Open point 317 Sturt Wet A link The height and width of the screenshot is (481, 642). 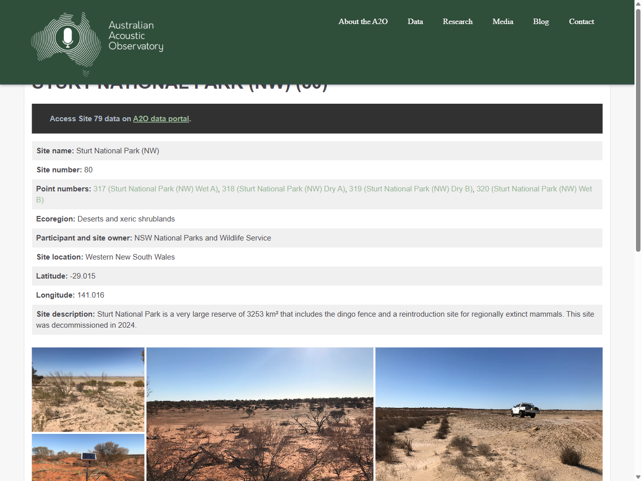(x=155, y=189)
